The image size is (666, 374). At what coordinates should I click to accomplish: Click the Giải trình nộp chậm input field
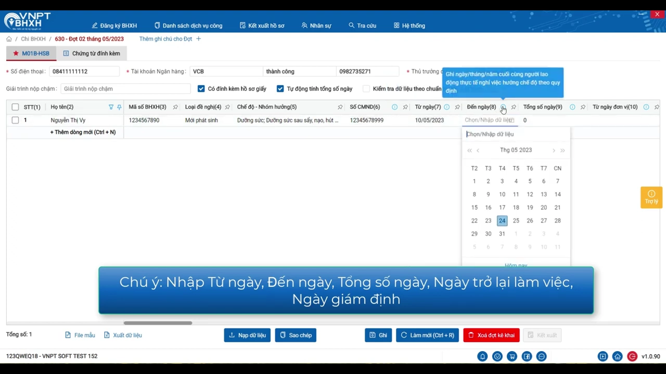click(125, 89)
